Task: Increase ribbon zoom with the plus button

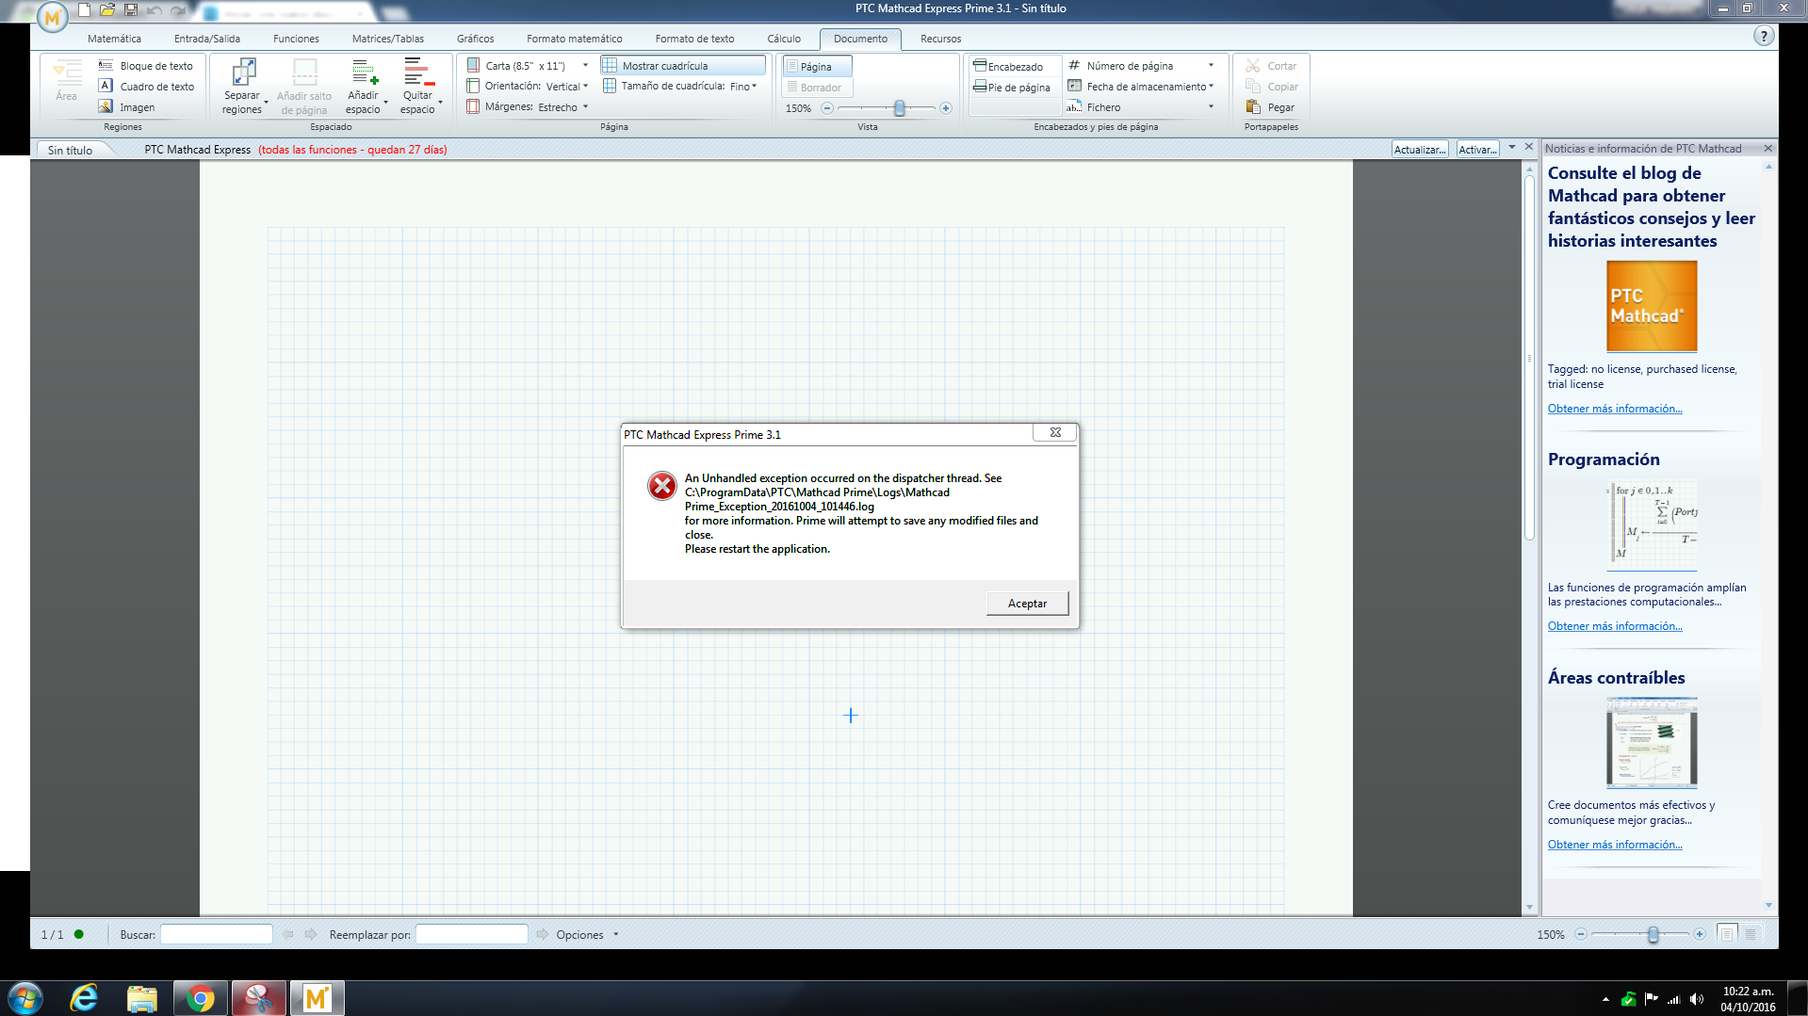Action: (946, 108)
